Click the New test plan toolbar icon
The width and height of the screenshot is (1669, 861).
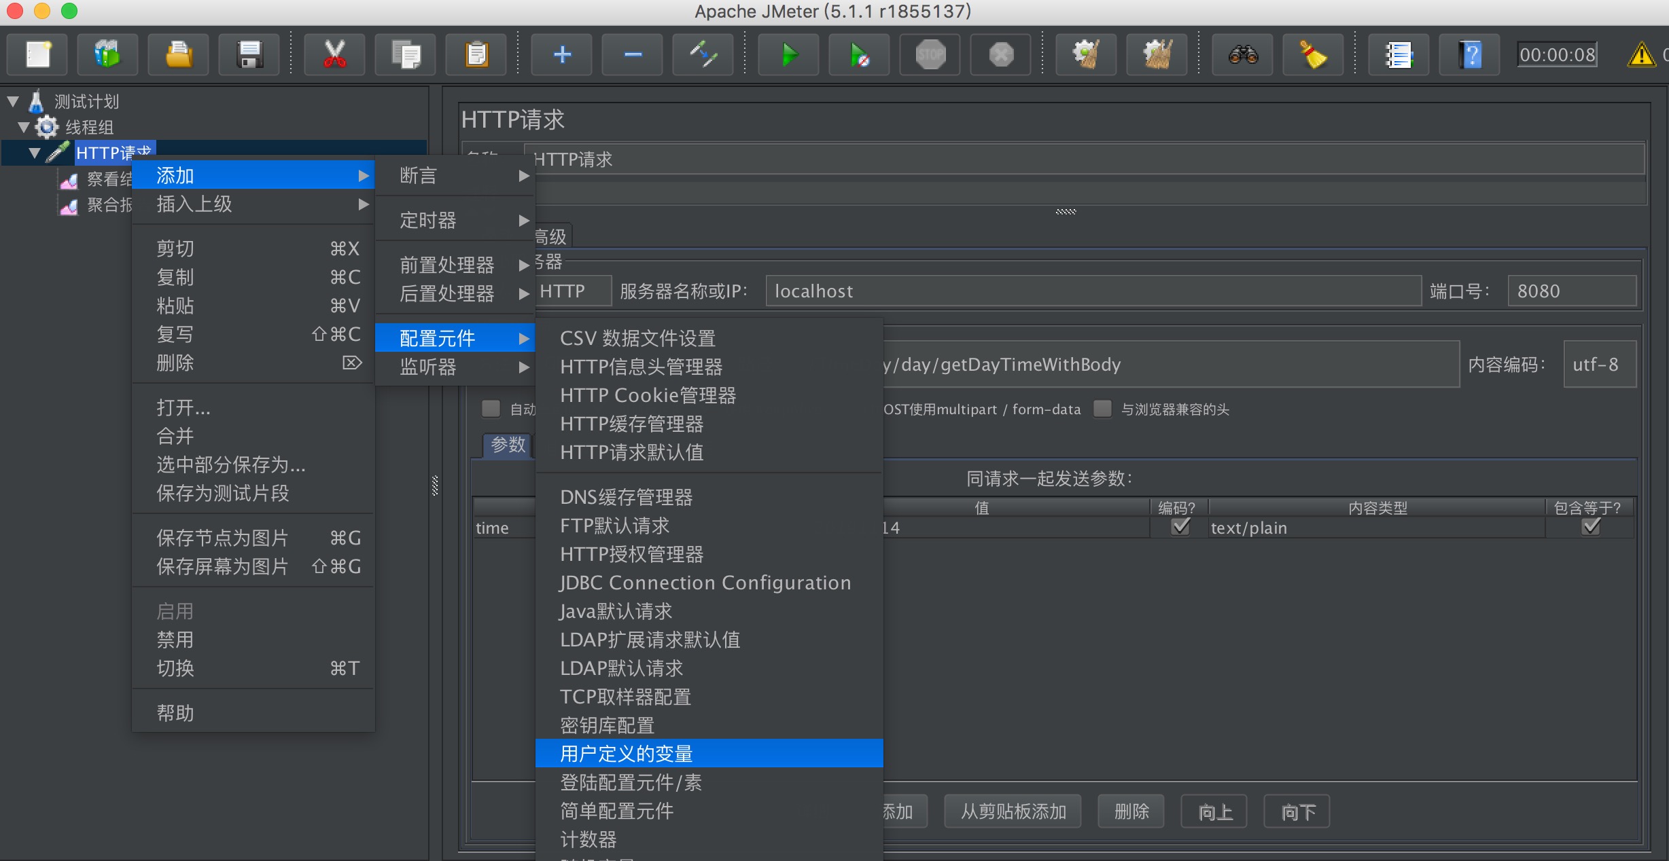38,54
